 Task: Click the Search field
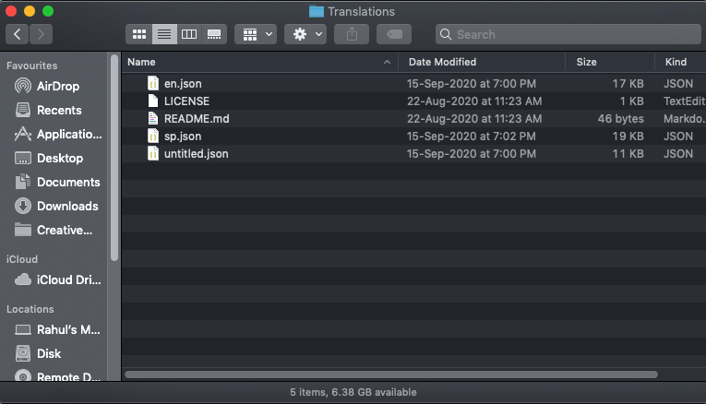(x=565, y=34)
